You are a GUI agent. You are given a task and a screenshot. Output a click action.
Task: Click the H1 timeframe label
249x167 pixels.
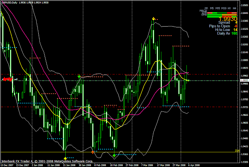coord(229,8)
